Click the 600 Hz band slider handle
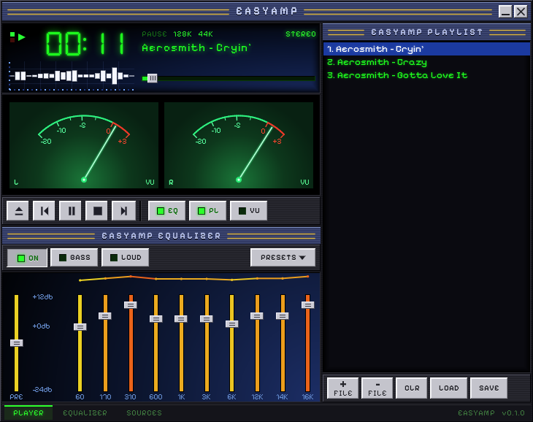533x422 pixels. 156,319
